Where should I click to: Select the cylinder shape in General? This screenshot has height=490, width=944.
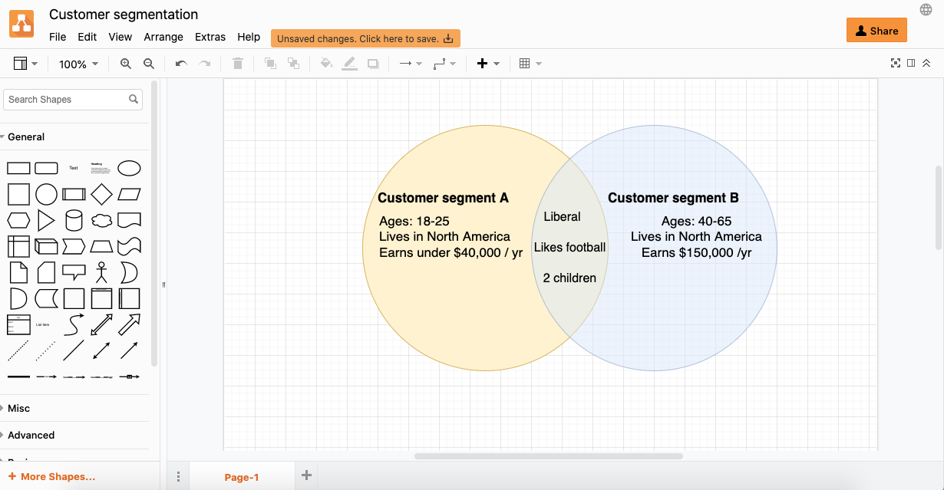click(x=74, y=221)
